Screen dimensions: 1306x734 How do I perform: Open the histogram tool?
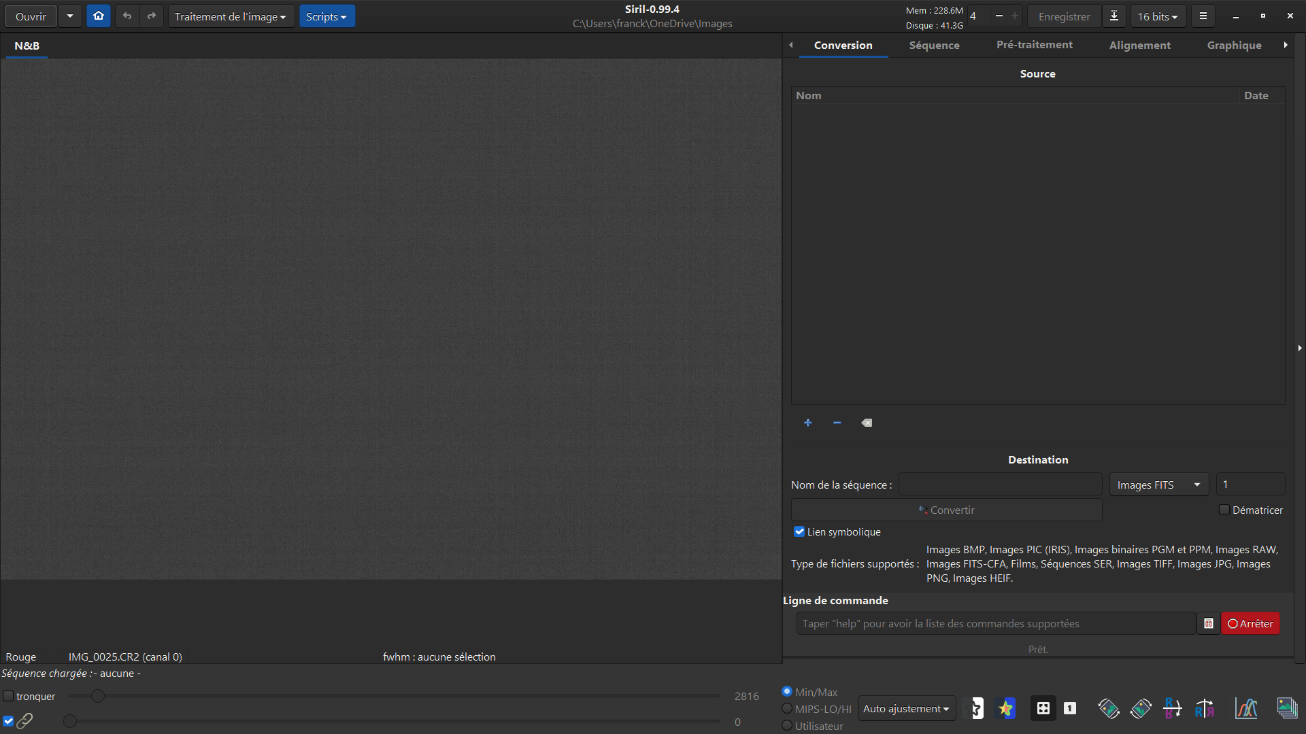1246,708
